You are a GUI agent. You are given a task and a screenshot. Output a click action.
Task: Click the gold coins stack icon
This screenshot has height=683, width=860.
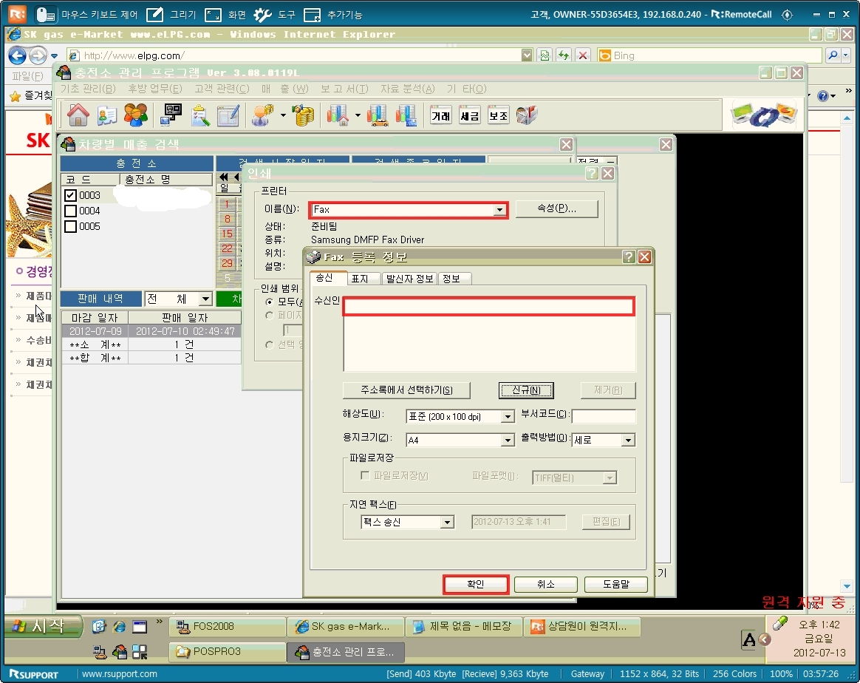pyautogui.click(x=303, y=115)
